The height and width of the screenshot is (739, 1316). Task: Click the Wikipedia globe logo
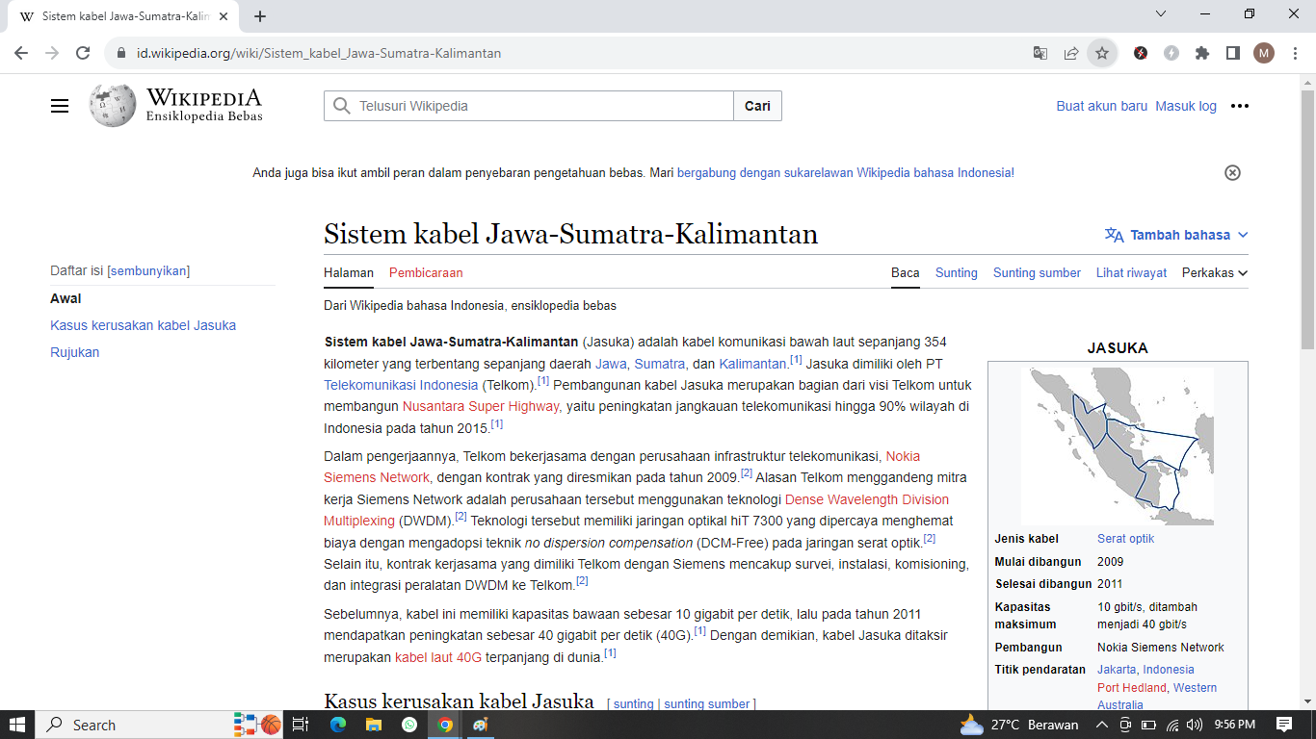click(113, 106)
